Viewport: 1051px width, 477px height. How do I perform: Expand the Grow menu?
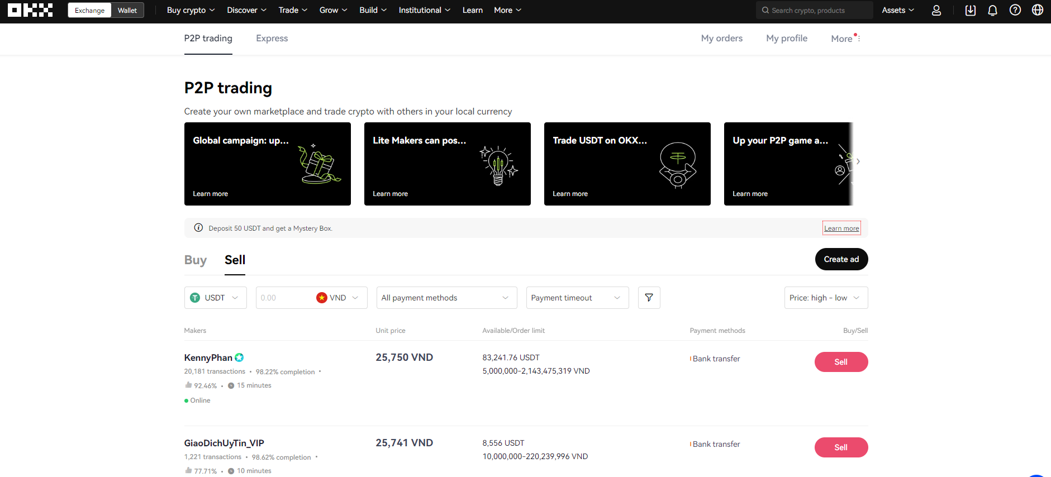(x=333, y=10)
